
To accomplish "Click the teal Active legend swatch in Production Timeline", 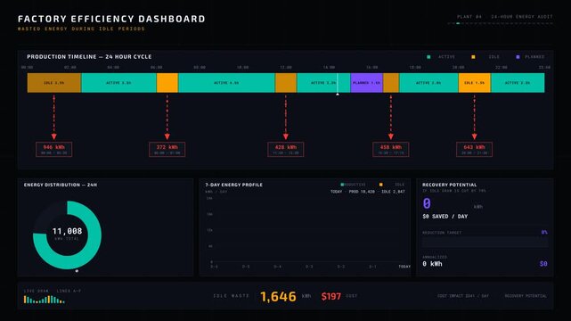I will (x=428, y=57).
